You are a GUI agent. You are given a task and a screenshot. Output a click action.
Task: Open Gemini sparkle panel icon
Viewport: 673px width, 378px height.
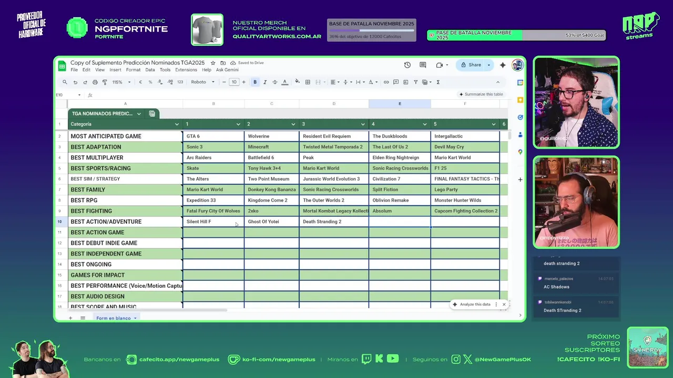tap(503, 65)
